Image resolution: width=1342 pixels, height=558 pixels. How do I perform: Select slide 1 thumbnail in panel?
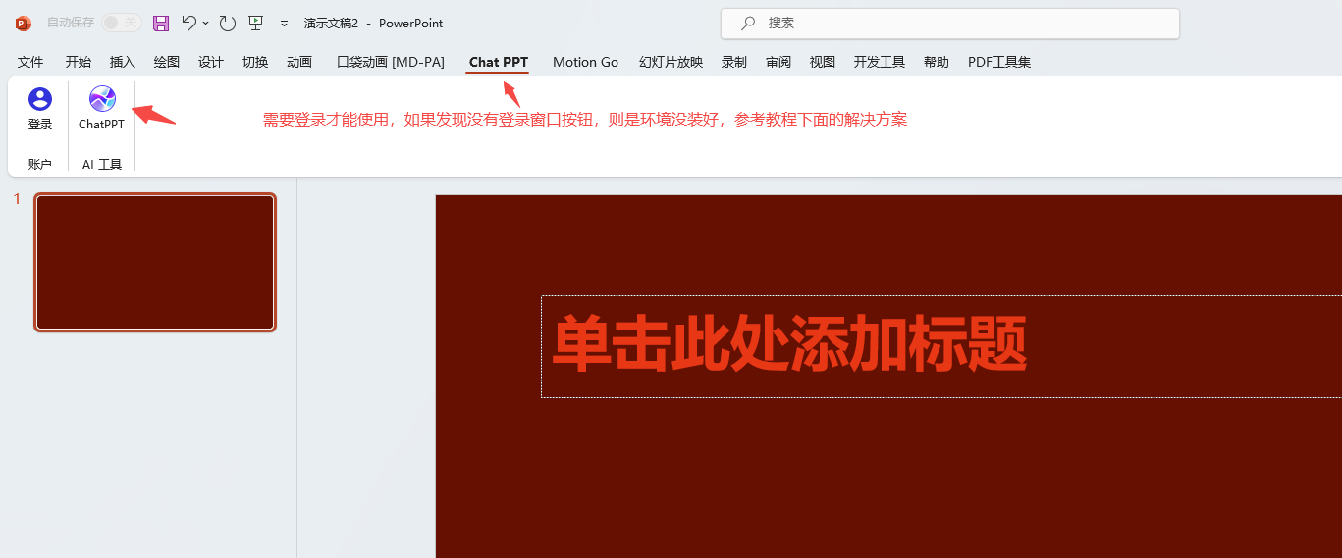155,262
